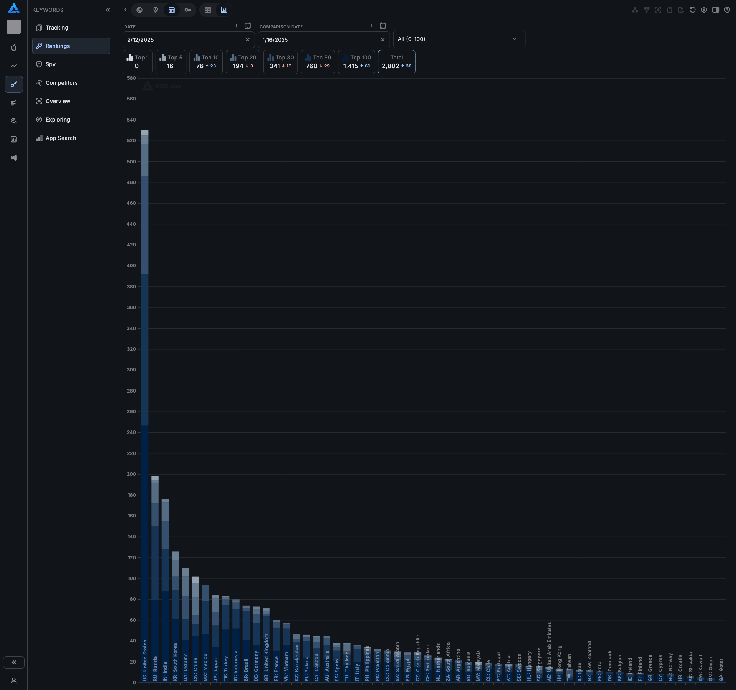
Task: Click the key icon in top toolbar
Action: click(x=188, y=10)
